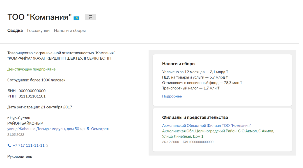Click the phone handset icon

9,146
